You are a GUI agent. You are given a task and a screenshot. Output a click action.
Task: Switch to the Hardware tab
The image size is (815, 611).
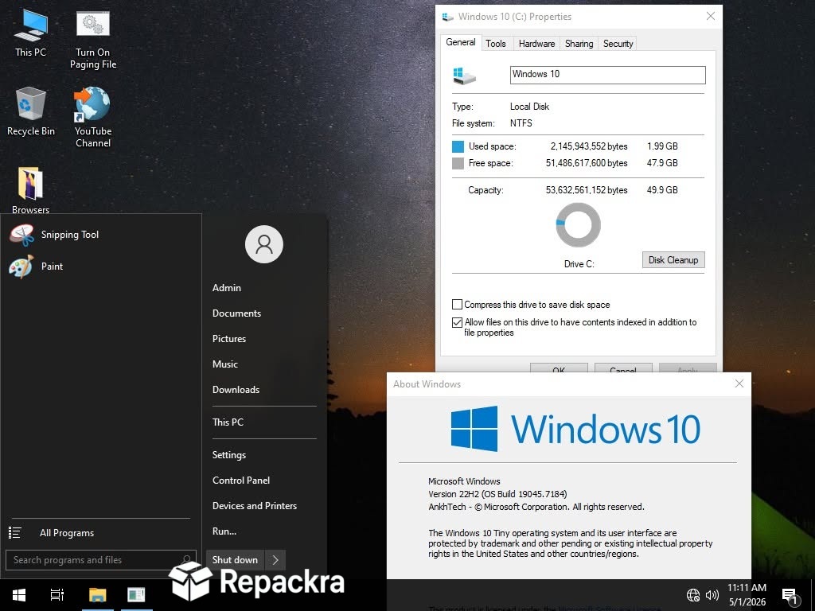536,44
